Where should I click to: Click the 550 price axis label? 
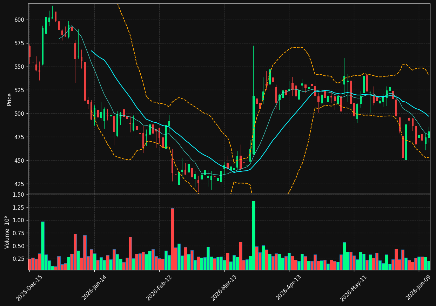tap(20, 67)
